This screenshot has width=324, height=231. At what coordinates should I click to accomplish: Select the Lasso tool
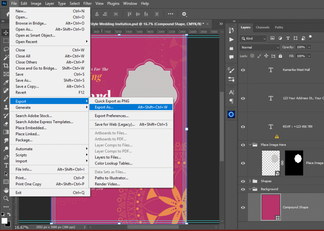click(6, 49)
